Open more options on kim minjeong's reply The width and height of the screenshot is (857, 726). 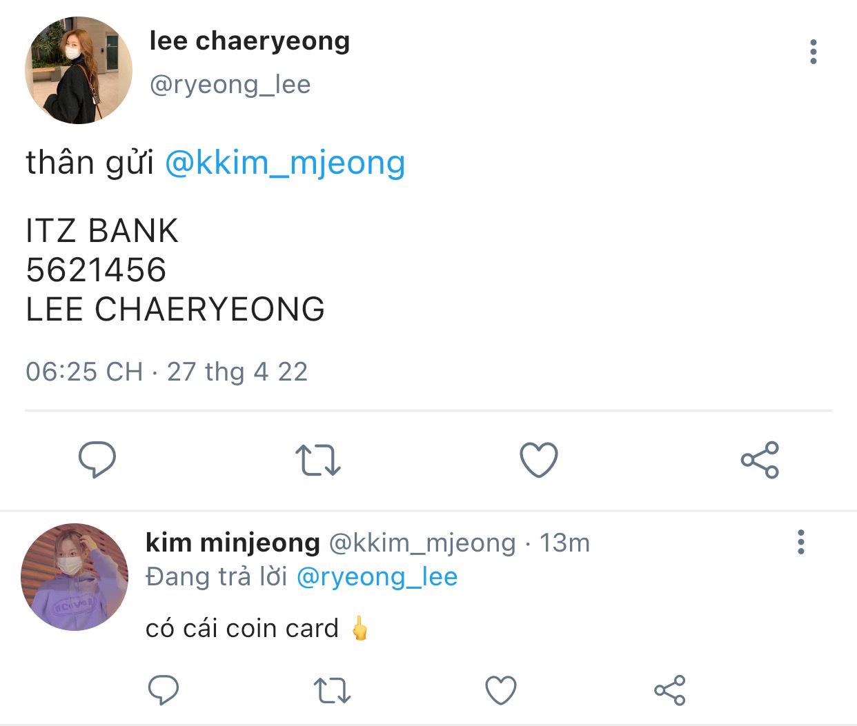click(800, 542)
